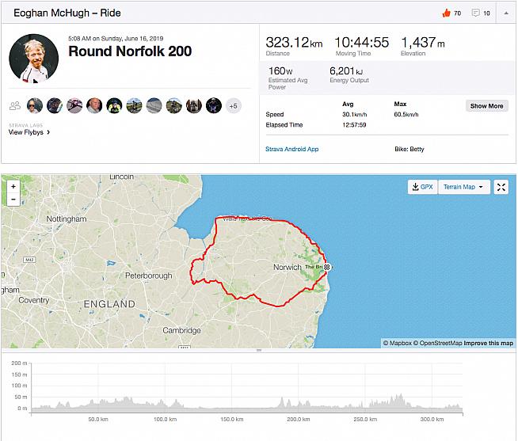Zoom in the map with plus button

point(13,187)
